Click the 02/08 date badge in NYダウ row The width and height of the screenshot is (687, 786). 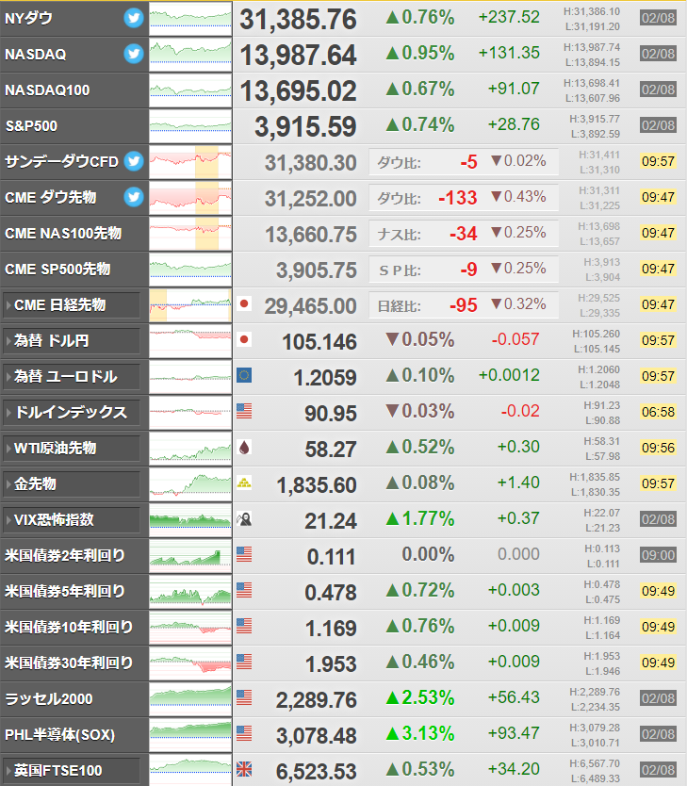[658, 18]
